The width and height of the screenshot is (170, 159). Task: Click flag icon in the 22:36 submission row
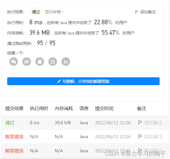point(140,123)
